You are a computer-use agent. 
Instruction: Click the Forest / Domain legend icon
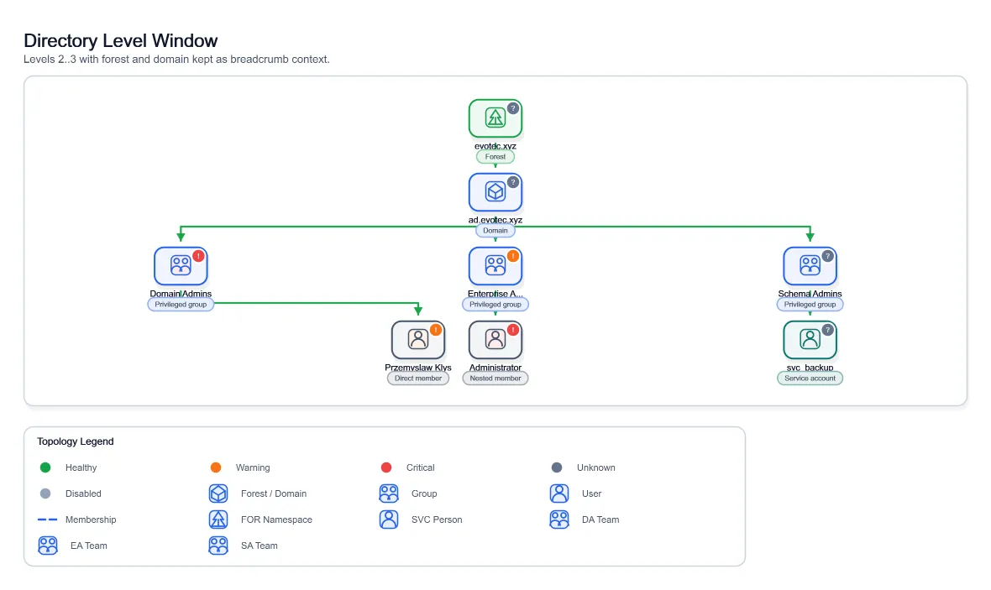pyautogui.click(x=218, y=493)
